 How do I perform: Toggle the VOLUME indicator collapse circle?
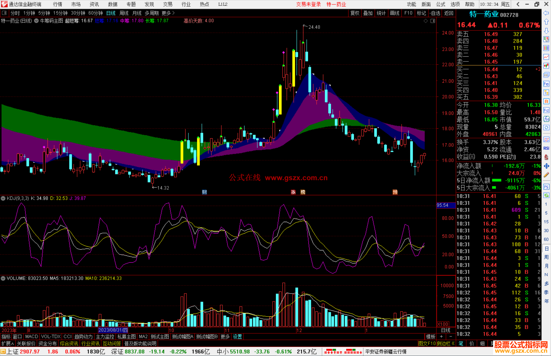[3, 278]
